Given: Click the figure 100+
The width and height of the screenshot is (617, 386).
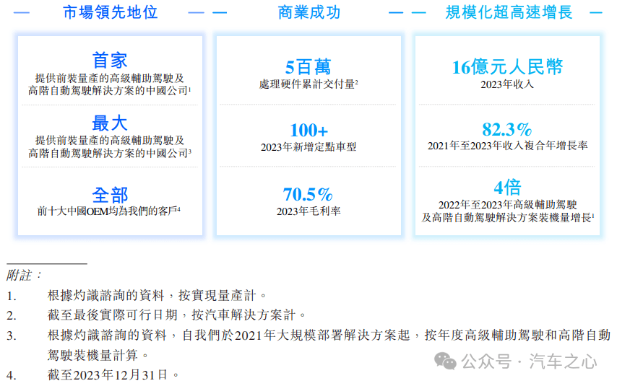Looking at the screenshot, I should point(309,130).
